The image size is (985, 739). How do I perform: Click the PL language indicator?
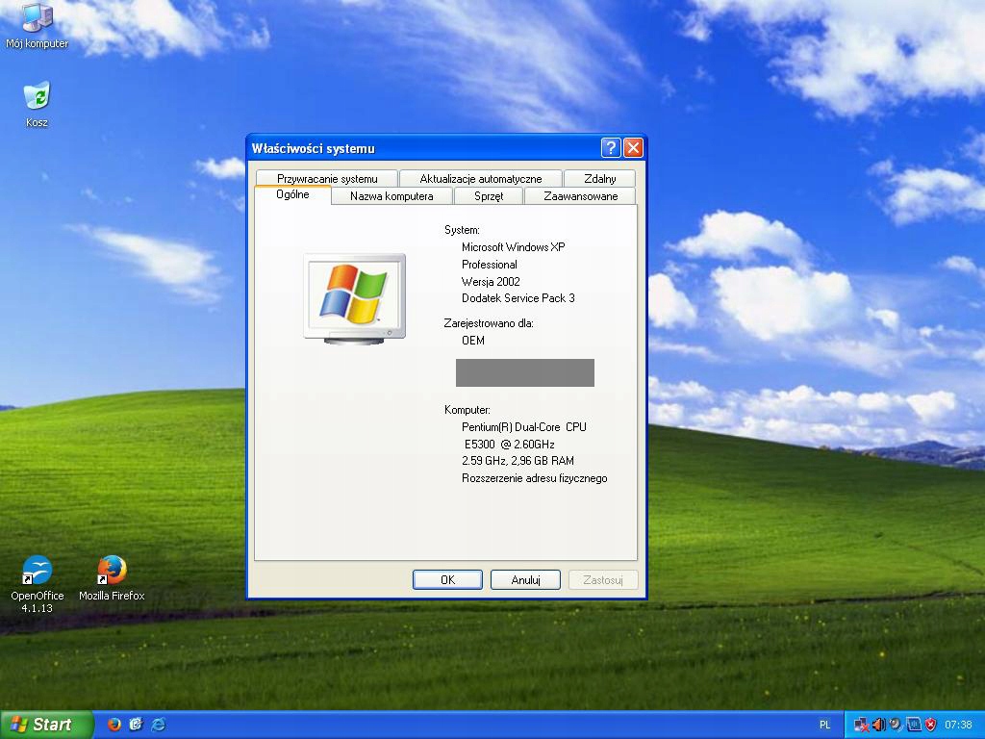[824, 726]
